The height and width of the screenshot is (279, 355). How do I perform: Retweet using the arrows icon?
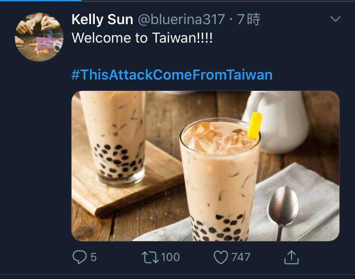click(150, 258)
